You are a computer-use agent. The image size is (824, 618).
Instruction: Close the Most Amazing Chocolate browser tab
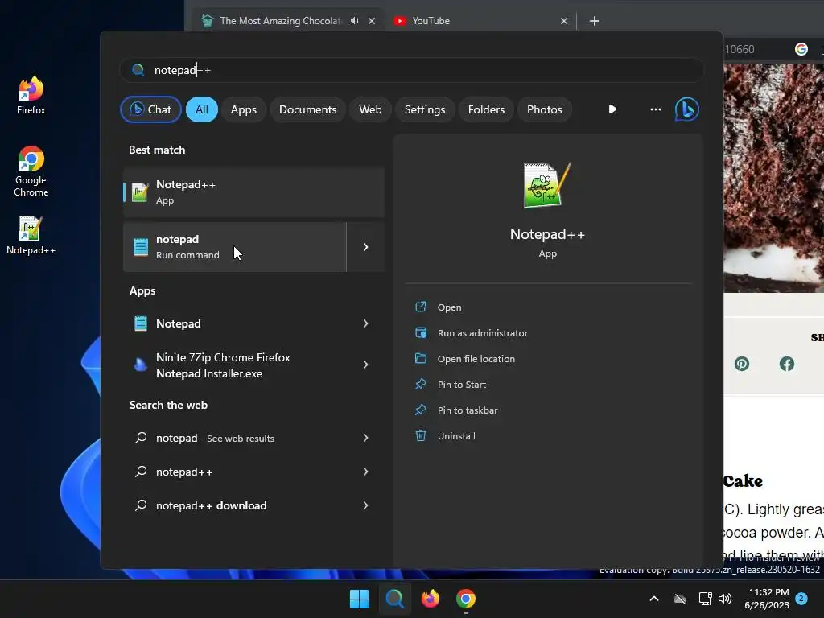coord(372,21)
